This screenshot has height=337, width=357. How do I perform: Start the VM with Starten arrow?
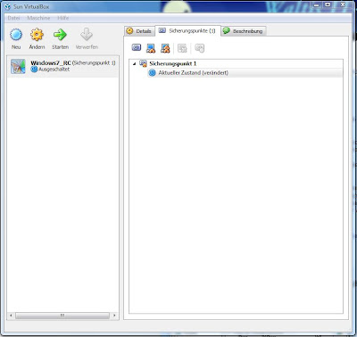point(60,35)
